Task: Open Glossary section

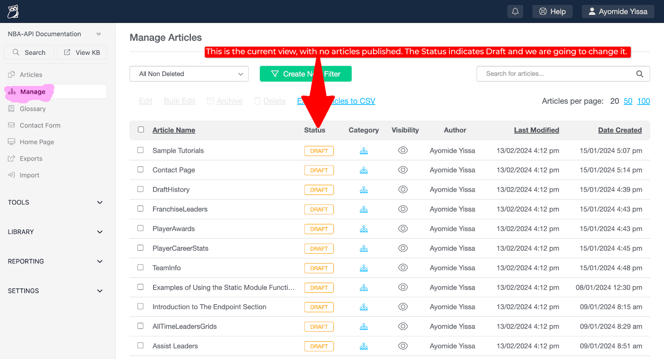Action: coord(32,109)
